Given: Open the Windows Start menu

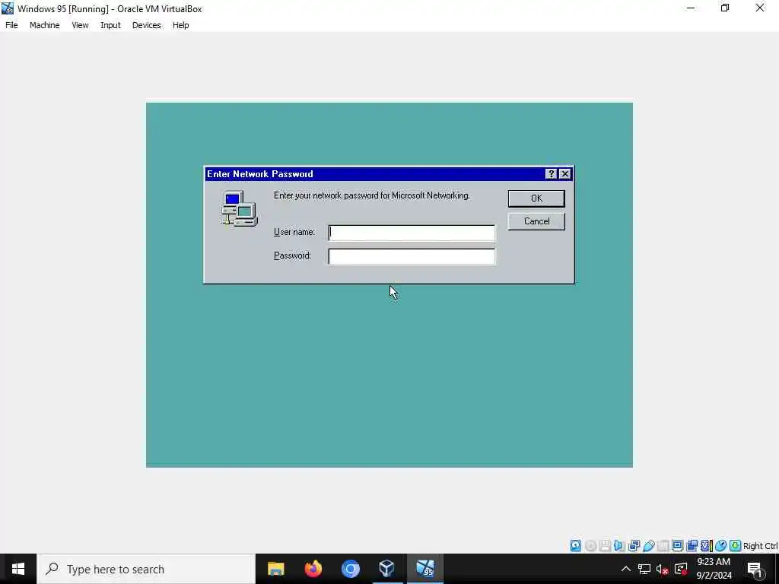Looking at the screenshot, I should 18,569.
